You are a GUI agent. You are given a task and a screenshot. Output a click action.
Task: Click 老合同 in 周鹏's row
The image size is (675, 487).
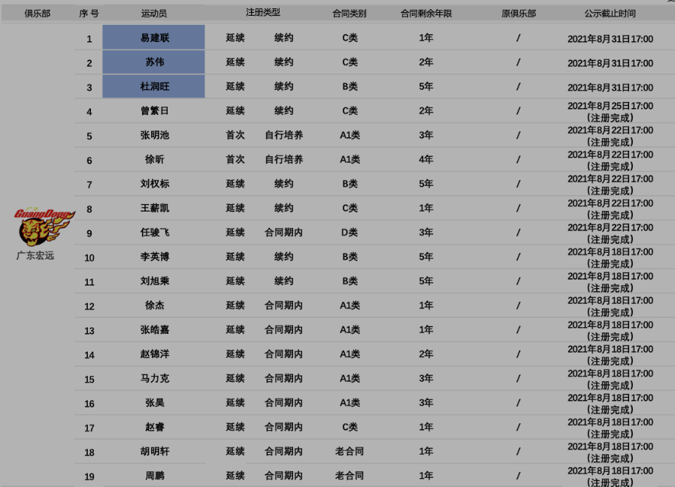(350, 476)
